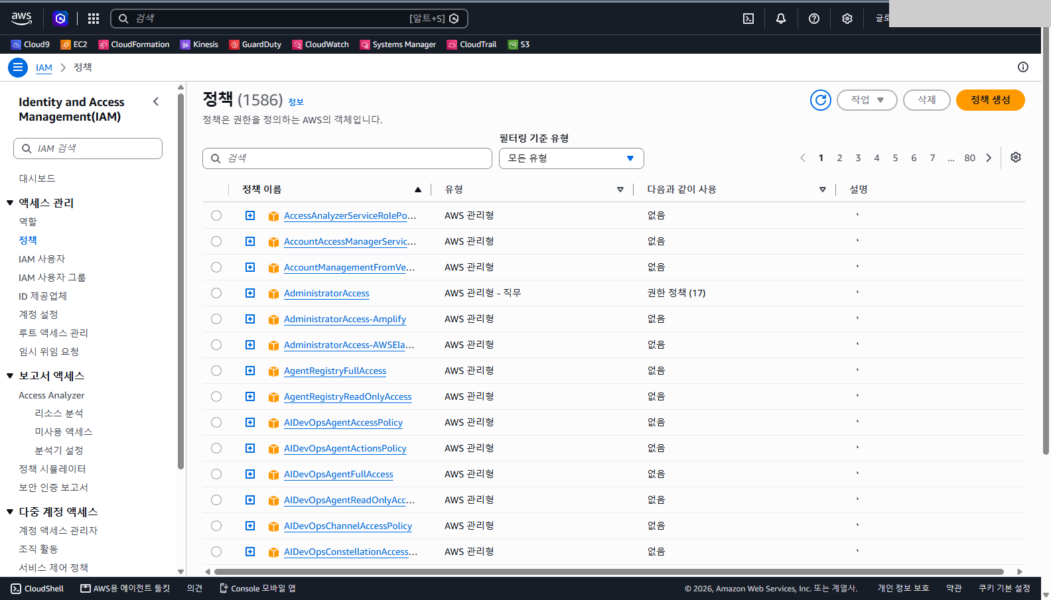Screen dimensions: 1051x600
Task: Toggle the blue hamburger navigation menu
Action: [18, 68]
